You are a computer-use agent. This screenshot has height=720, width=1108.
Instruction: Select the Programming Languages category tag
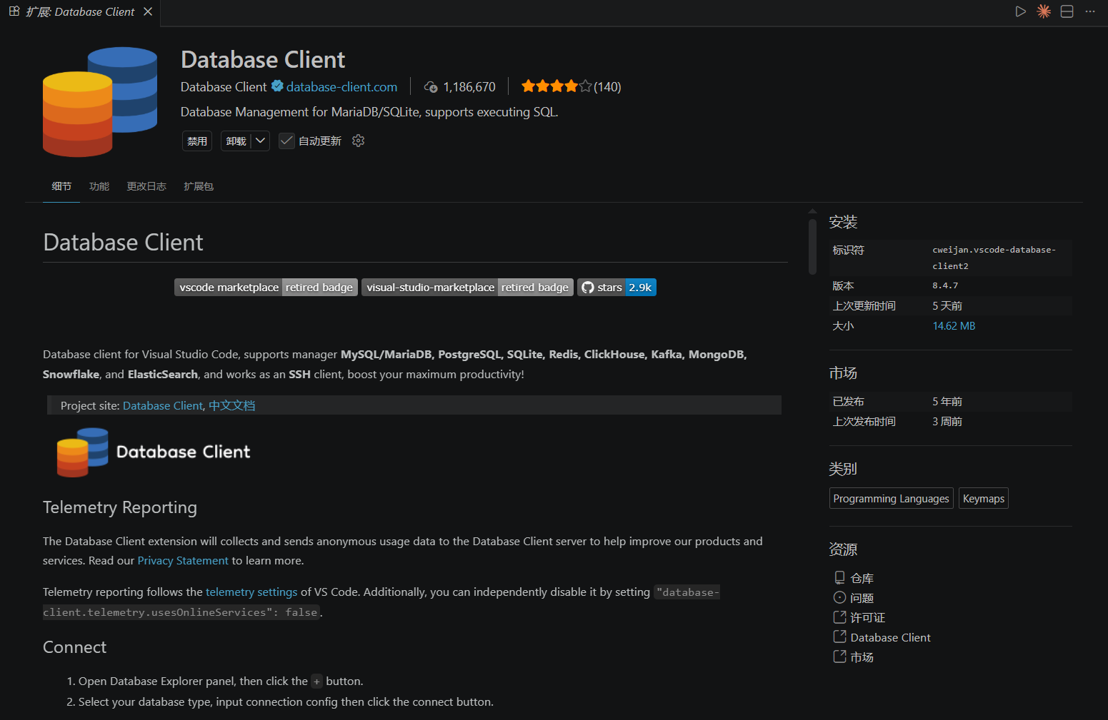(x=891, y=498)
